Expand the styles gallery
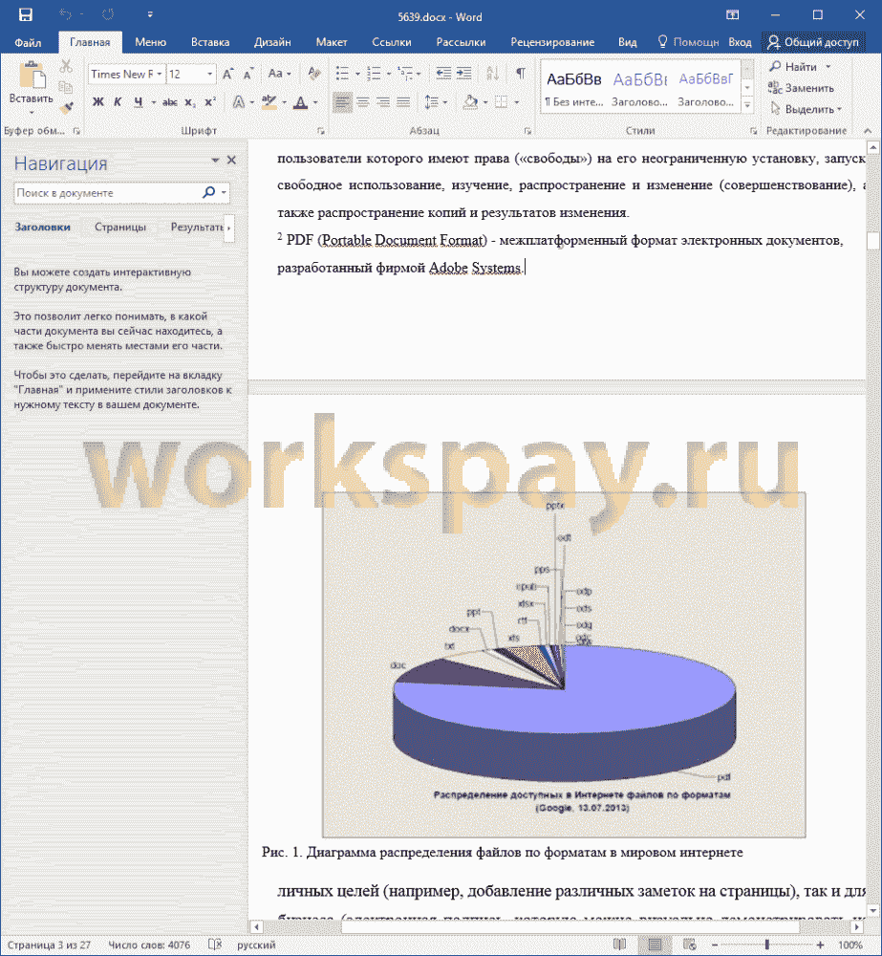The image size is (882, 956). pyautogui.click(x=747, y=105)
